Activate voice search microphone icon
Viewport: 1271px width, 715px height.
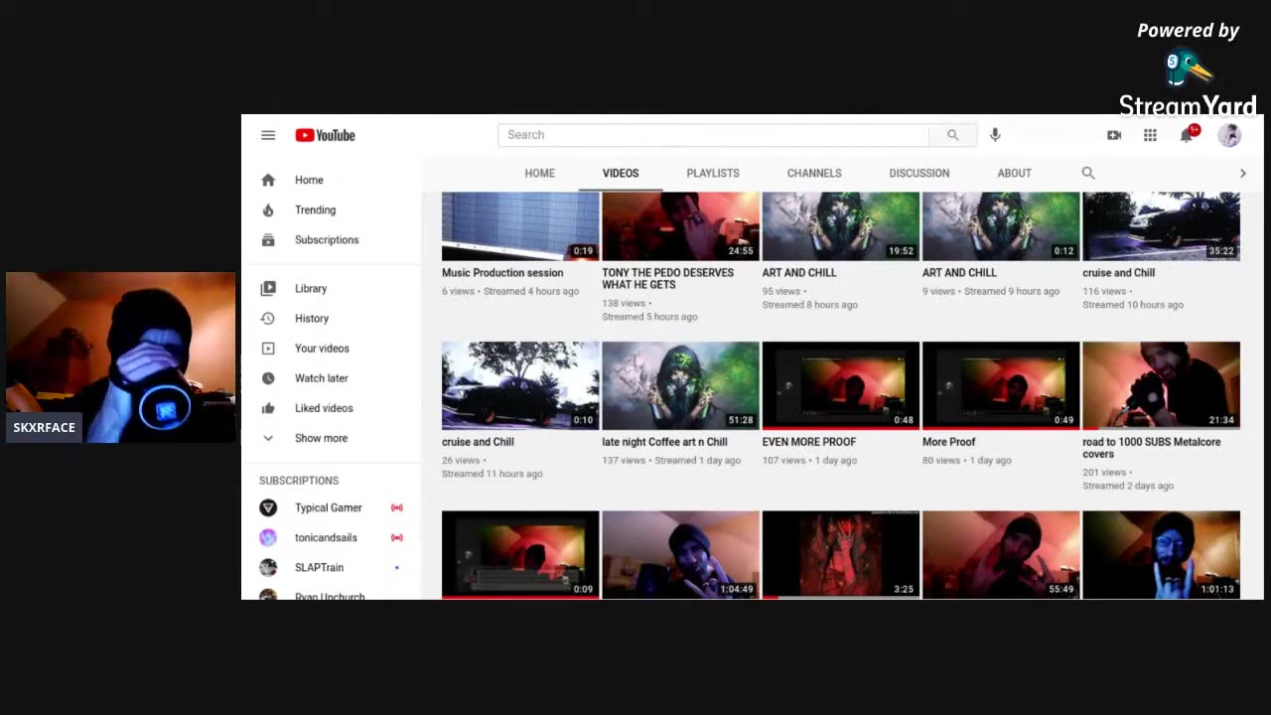pos(995,135)
